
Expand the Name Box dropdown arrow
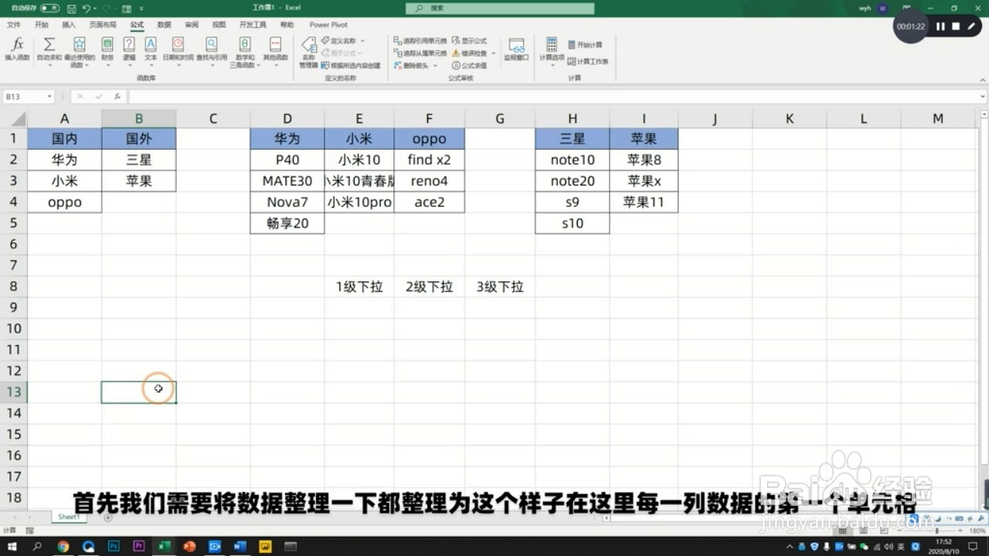pos(49,97)
